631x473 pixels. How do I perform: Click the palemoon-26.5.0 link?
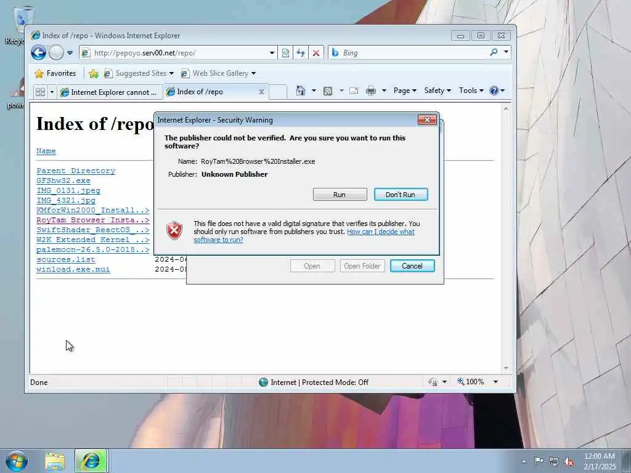(x=92, y=250)
